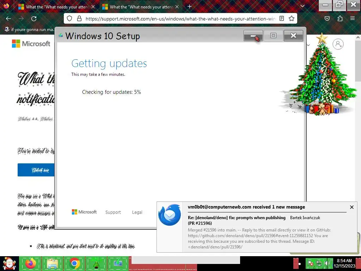Open the Firefox Extensions menu
The image size is (361, 271).
(x=340, y=18)
